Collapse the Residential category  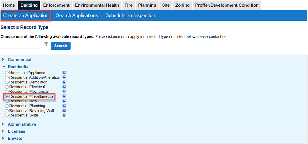[x=19, y=67]
